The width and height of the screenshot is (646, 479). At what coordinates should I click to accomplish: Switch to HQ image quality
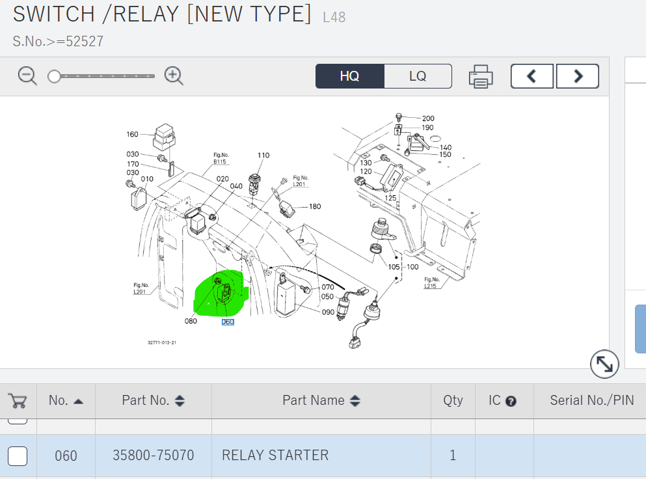pyautogui.click(x=349, y=76)
